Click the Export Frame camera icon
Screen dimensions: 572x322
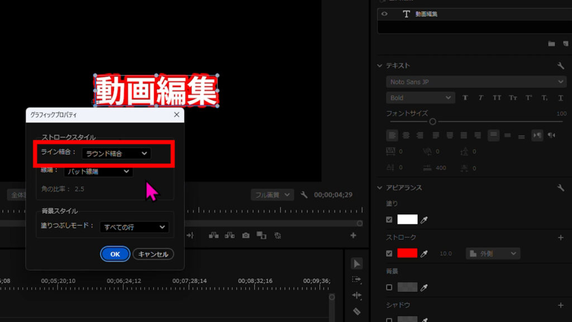(246, 236)
